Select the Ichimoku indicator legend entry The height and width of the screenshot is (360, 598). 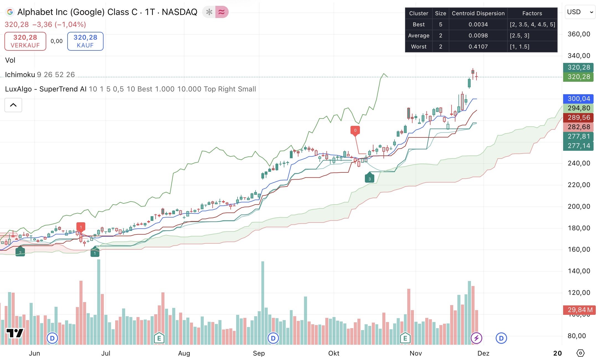coord(20,75)
